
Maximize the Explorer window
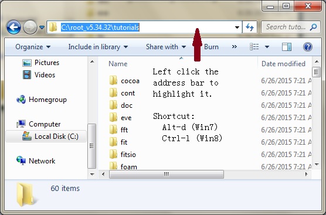click(x=286, y=6)
